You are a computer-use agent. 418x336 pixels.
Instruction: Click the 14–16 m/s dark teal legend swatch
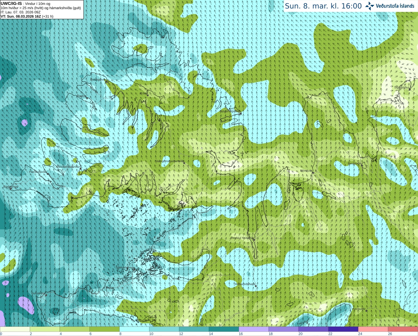coord(224,329)
